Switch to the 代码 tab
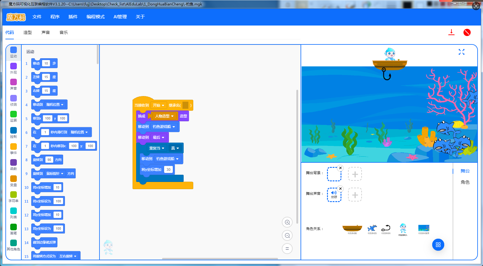The width and height of the screenshot is (483, 266). click(x=10, y=32)
